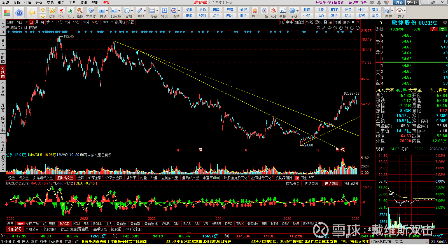Toggle 叠 overlay mode

pos(325,22)
